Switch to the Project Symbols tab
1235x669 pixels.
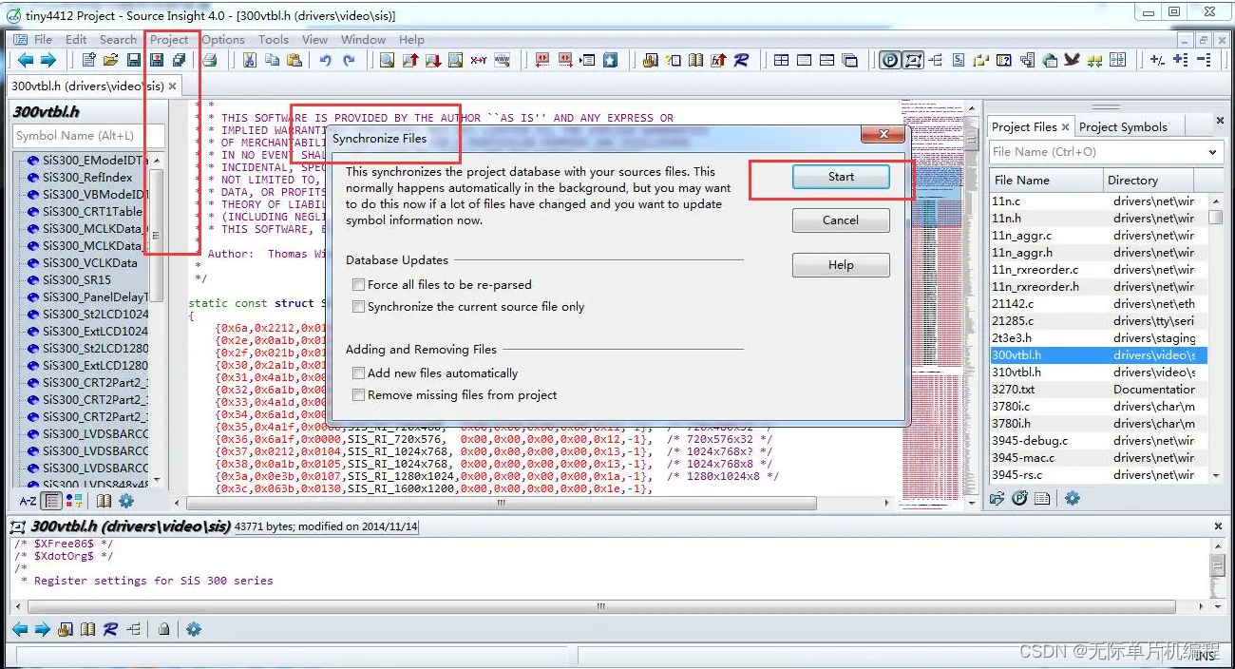[x=1123, y=126]
